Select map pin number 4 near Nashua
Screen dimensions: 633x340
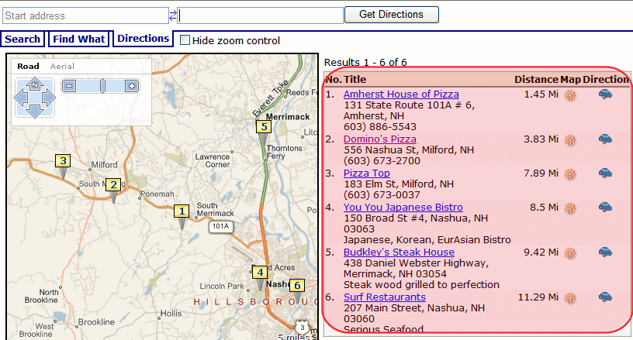[x=260, y=273]
